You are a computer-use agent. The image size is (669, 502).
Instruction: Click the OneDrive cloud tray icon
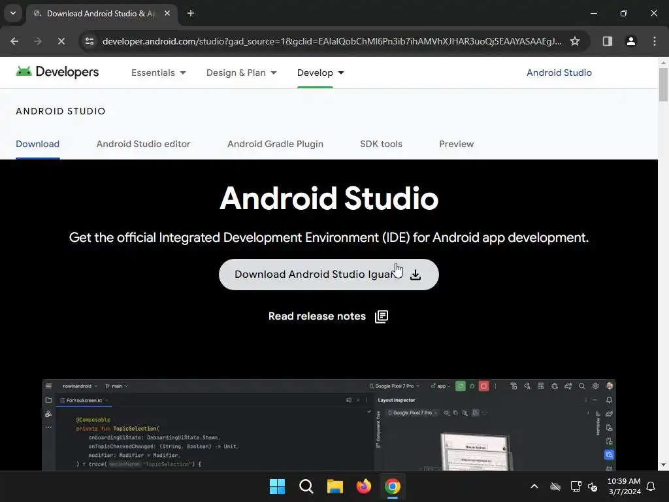[555, 486]
